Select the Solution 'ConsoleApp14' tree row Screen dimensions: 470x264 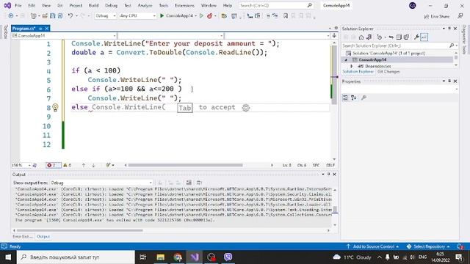click(388, 54)
